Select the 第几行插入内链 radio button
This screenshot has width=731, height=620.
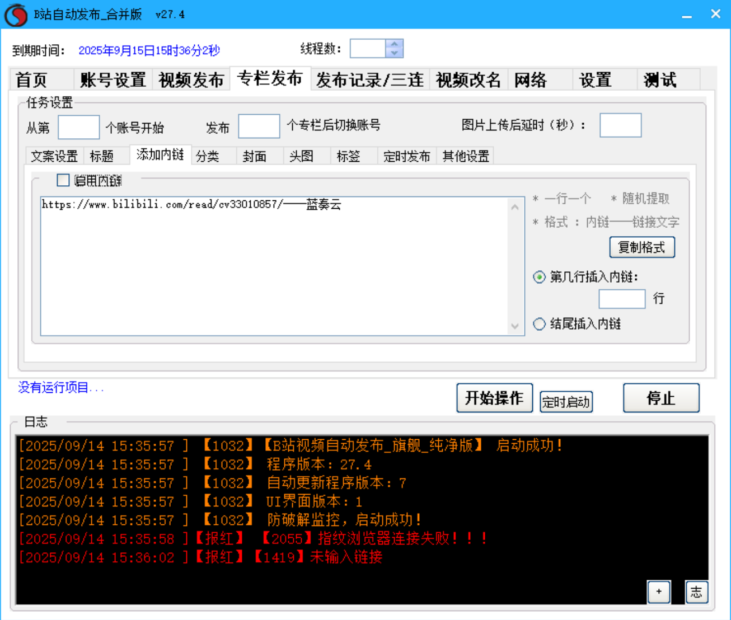(539, 276)
